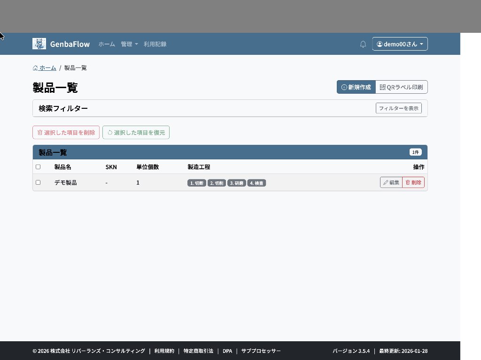481x360 pixels.
Task: Go to ホーム in navbar
Action: pos(107,44)
